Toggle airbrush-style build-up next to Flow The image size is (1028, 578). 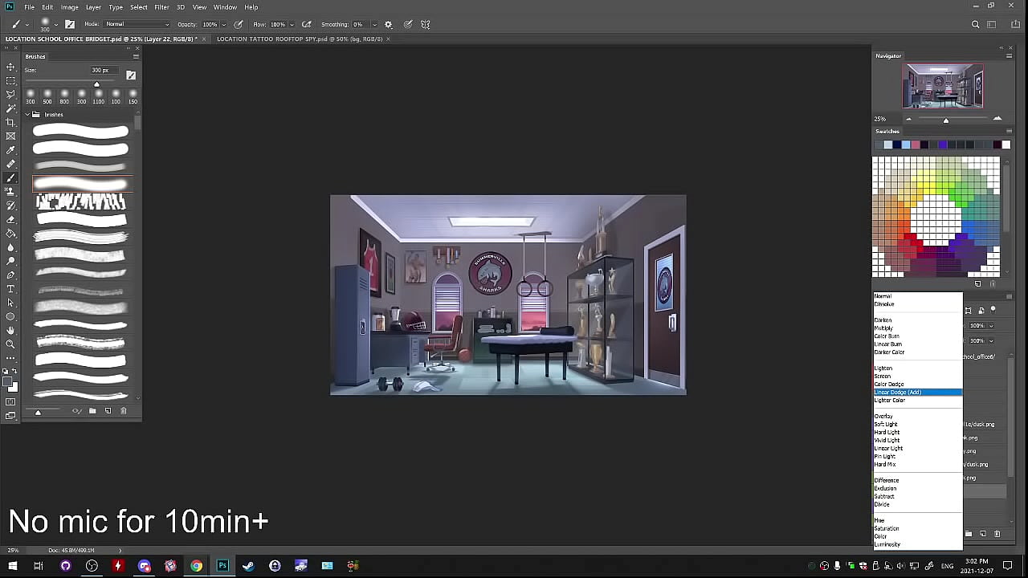click(x=307, y=25)
